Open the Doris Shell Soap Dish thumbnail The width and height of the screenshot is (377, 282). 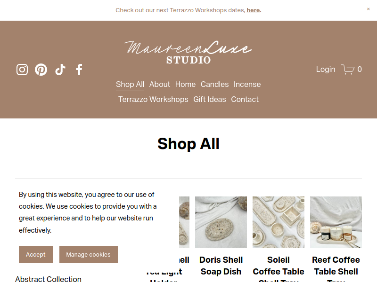(221, 222)
